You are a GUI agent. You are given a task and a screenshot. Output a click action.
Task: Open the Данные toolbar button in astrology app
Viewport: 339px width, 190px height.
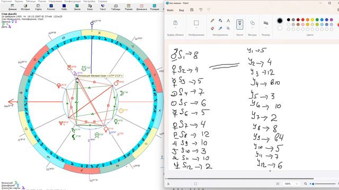pos(12,7)
